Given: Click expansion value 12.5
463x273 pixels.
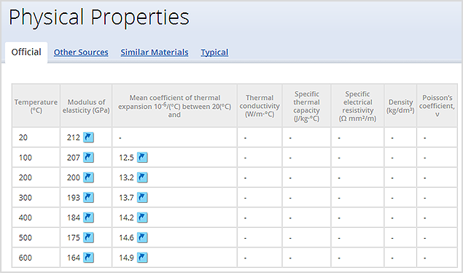Looking at the screenshot, I should tap(126, 158).
